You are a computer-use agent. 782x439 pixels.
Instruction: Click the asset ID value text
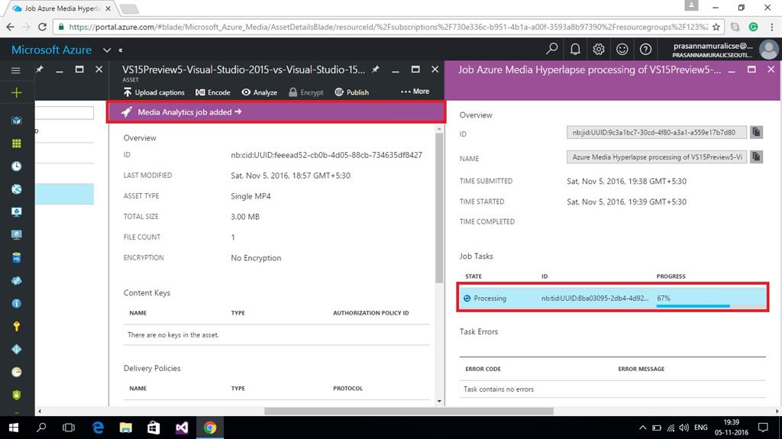(326, 155)
